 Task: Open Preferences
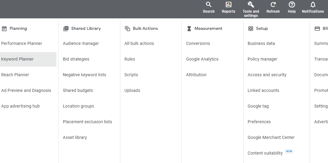[259, 122]
